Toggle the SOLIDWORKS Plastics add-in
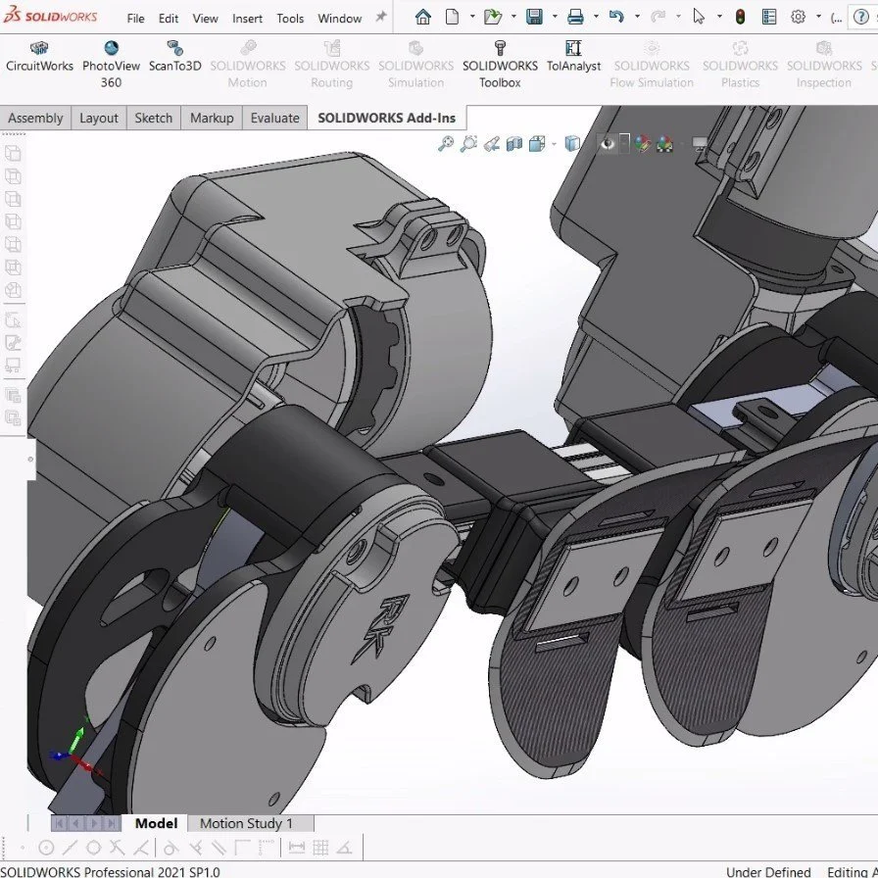This screenshot has width=878, height=878. coord(740,65)
